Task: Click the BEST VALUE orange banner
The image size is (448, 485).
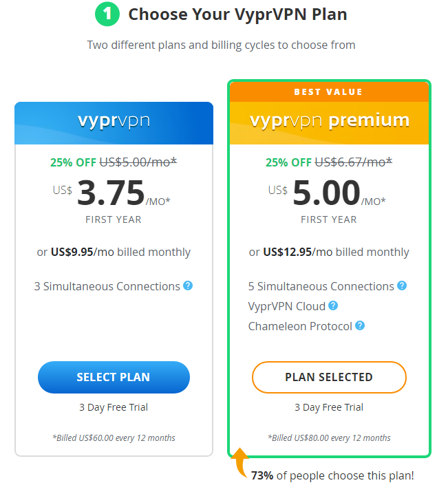Action: click(x=329, y=92)
